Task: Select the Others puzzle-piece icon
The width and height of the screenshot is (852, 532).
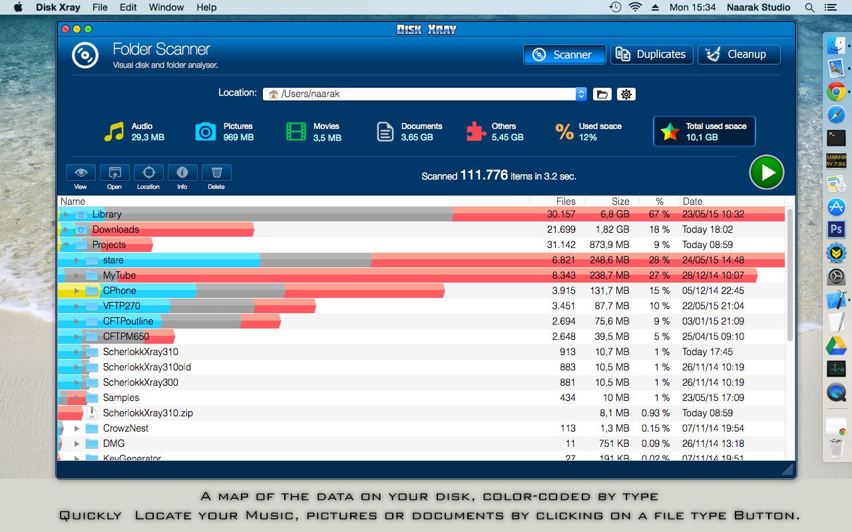Action: coord(475,131)
